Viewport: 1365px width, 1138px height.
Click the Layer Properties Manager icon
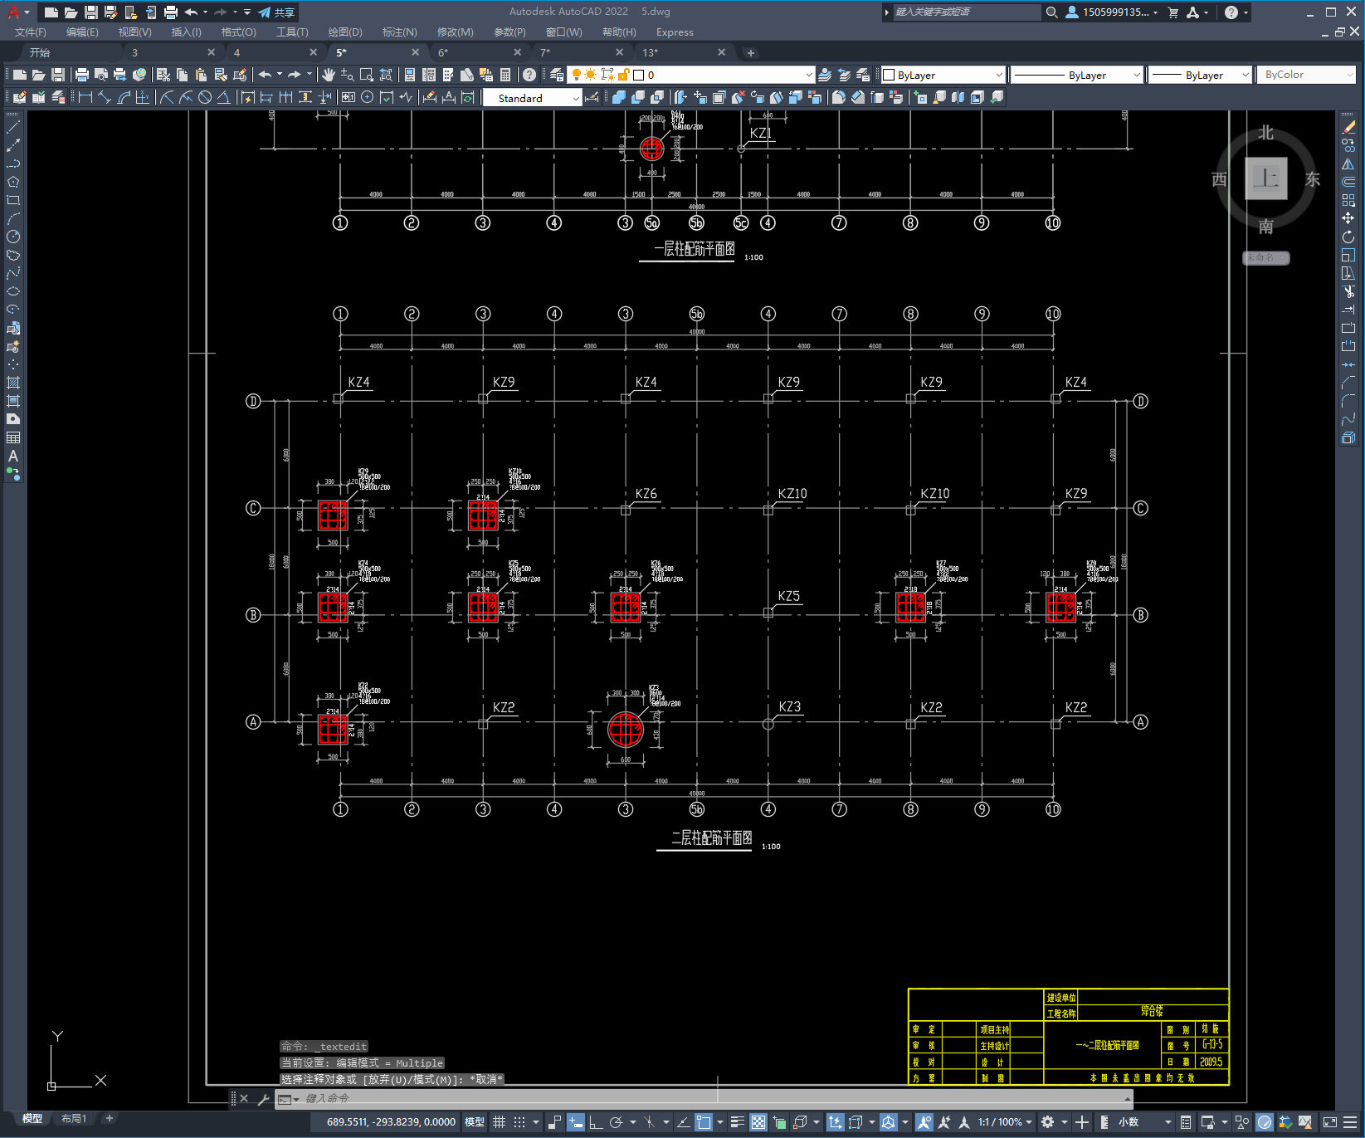557,75
